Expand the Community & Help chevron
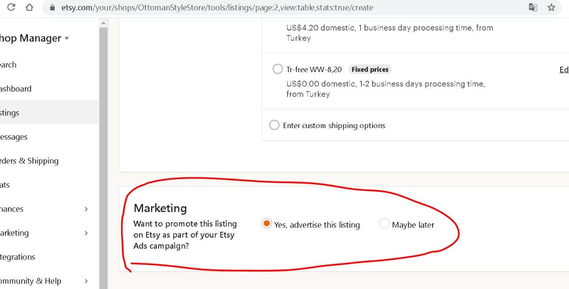 tap(86, 281)
